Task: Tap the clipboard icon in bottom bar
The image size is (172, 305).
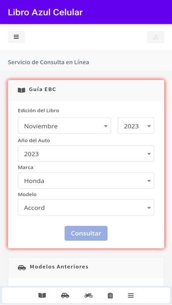Action: [110, 295]
